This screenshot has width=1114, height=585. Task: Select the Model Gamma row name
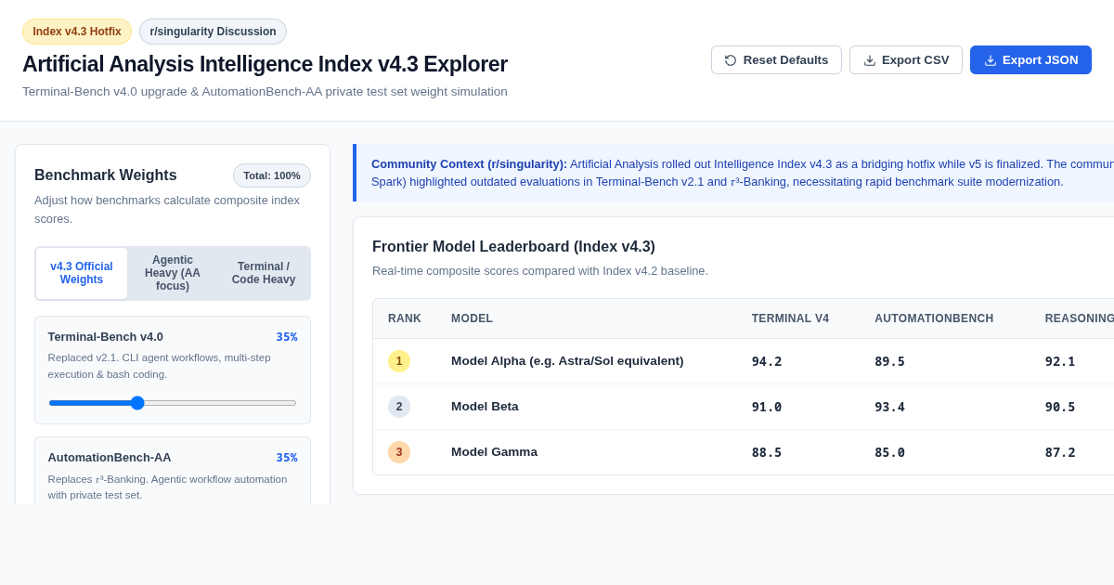[x=494, y=452]
